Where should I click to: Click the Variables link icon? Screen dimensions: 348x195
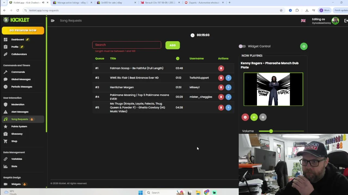[x=5, y=159]
